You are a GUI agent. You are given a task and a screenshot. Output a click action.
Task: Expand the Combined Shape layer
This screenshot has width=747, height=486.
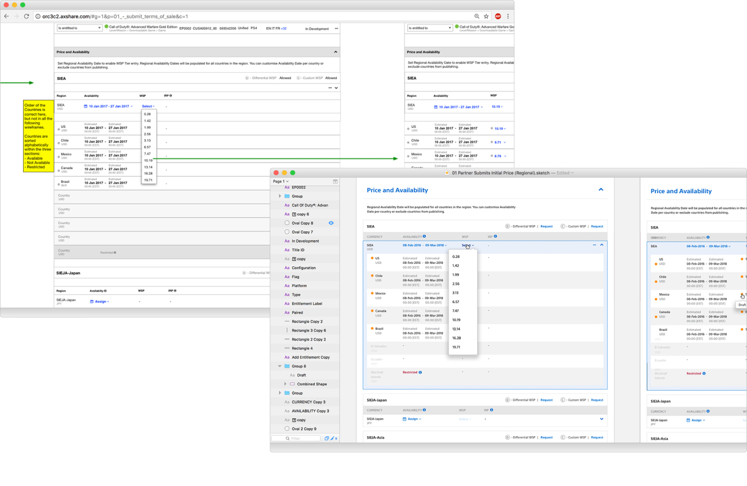click(x=285, y=384)
